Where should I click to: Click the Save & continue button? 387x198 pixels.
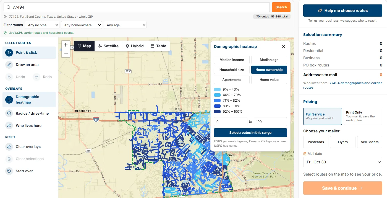pyautogui.click(x=343, y=188)
